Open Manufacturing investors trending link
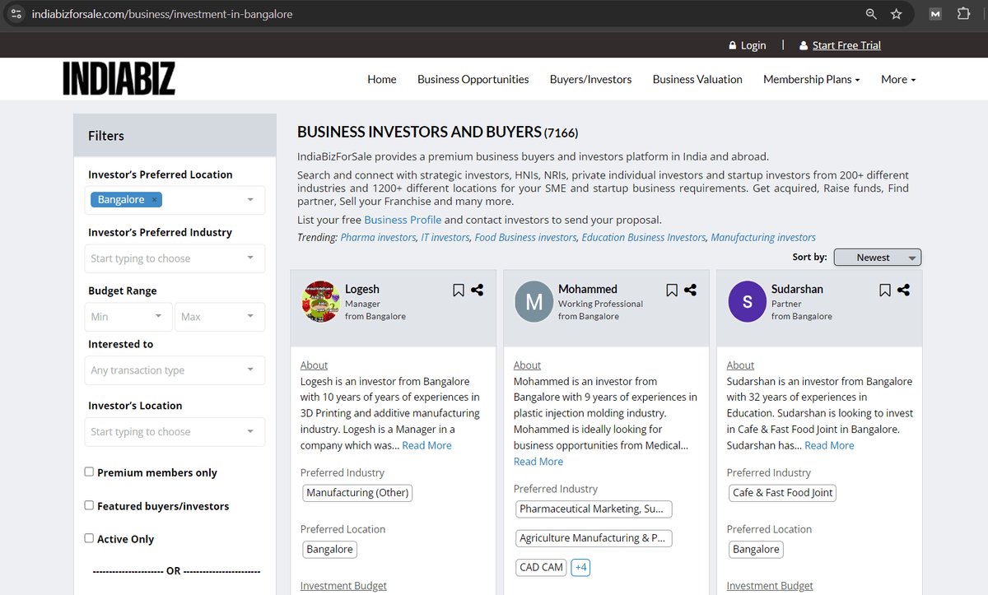Viewport: 988px width, 595px height. 763,237
